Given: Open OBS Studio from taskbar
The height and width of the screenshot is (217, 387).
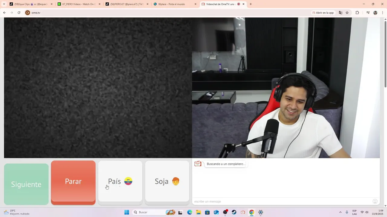Looking at the screenshot, I should coord(225,212).
